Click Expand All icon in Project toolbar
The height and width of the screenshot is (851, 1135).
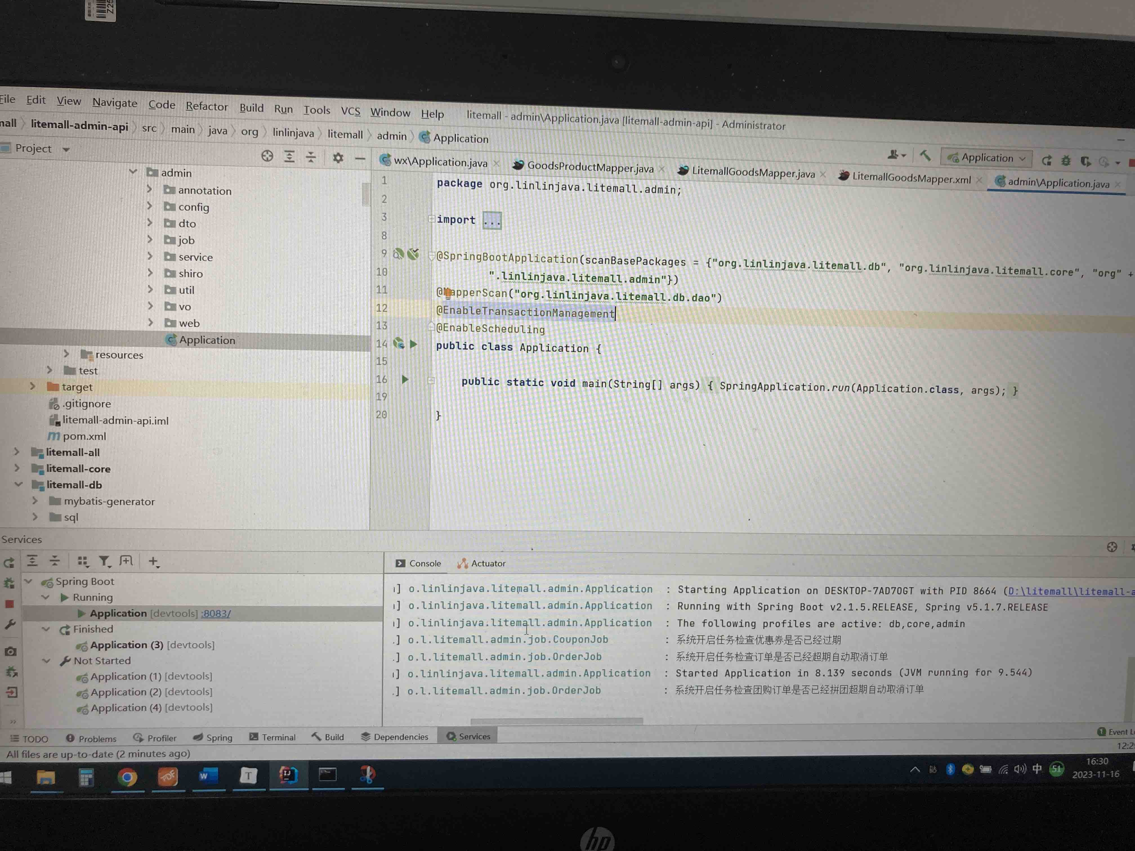[289, 156]
